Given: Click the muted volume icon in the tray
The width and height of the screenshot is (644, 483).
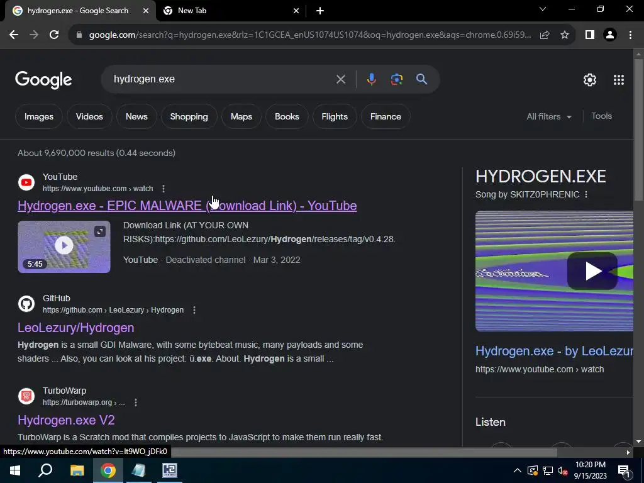Looking at the screenshot, I should [563, 470].
